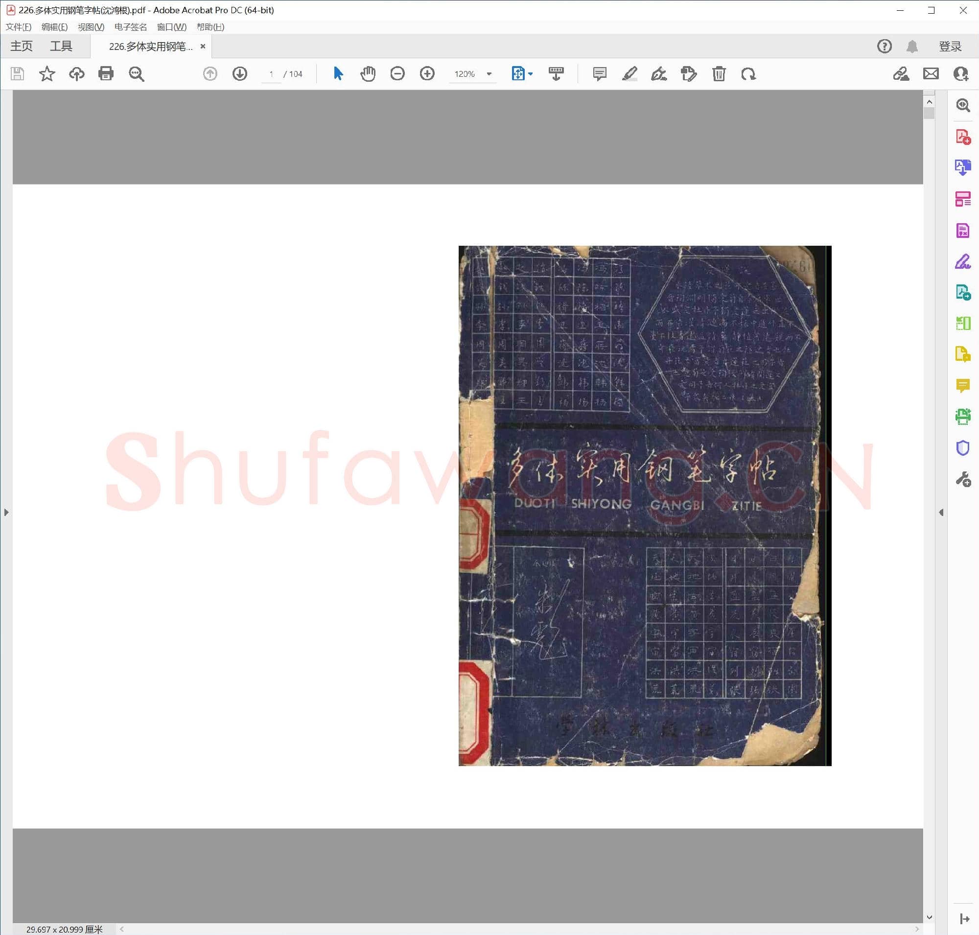Open zoom level 120% dropdown
The image size is (979, 935).
[x=489, y=74]
